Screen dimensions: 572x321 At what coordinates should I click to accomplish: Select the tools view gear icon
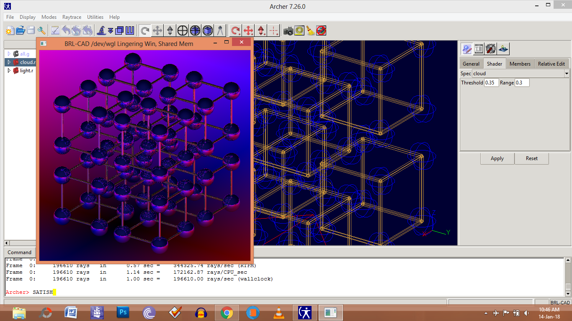491,48
